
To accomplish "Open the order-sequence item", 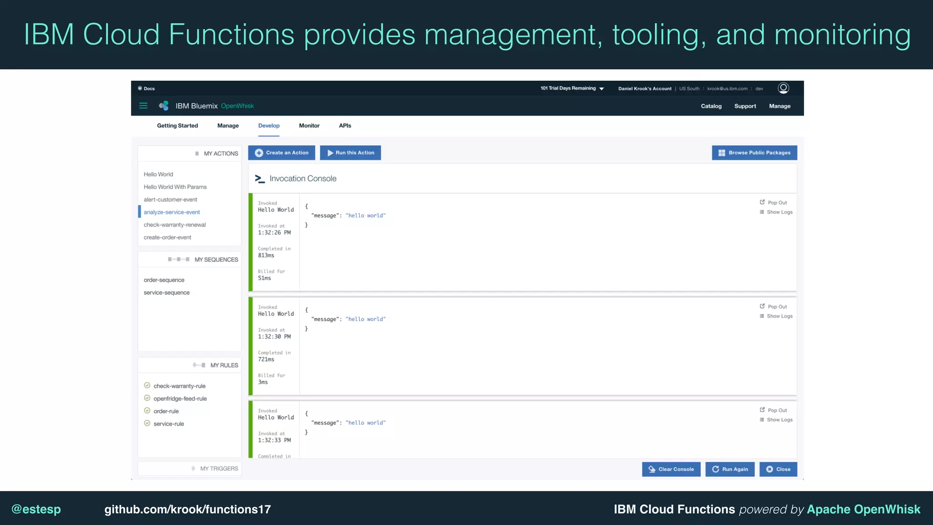I will 164,280.
